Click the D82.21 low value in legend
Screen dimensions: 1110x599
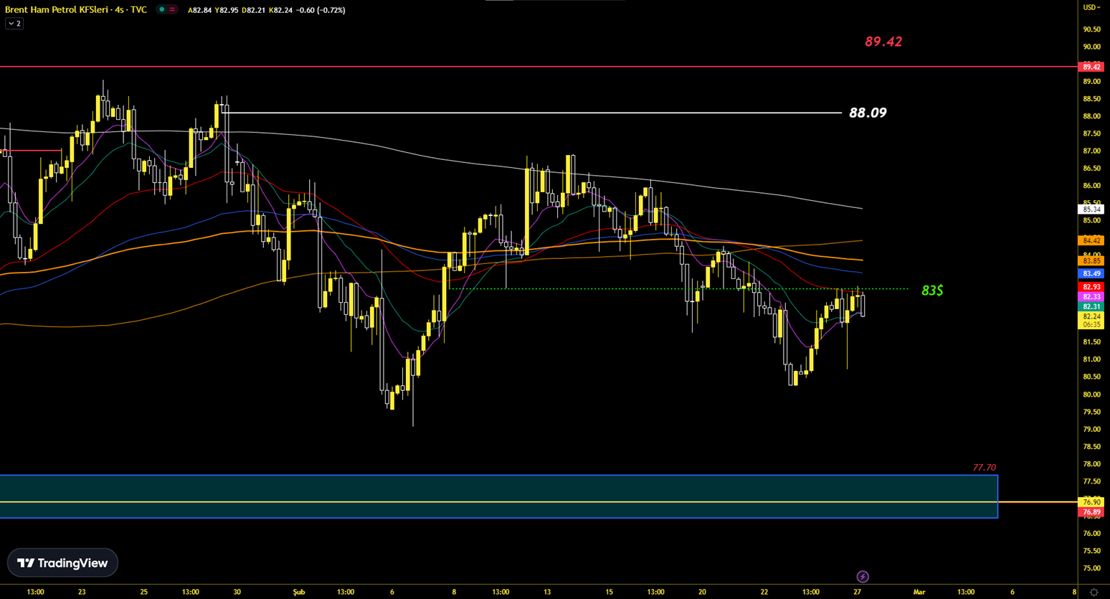(x=254, y=10)
